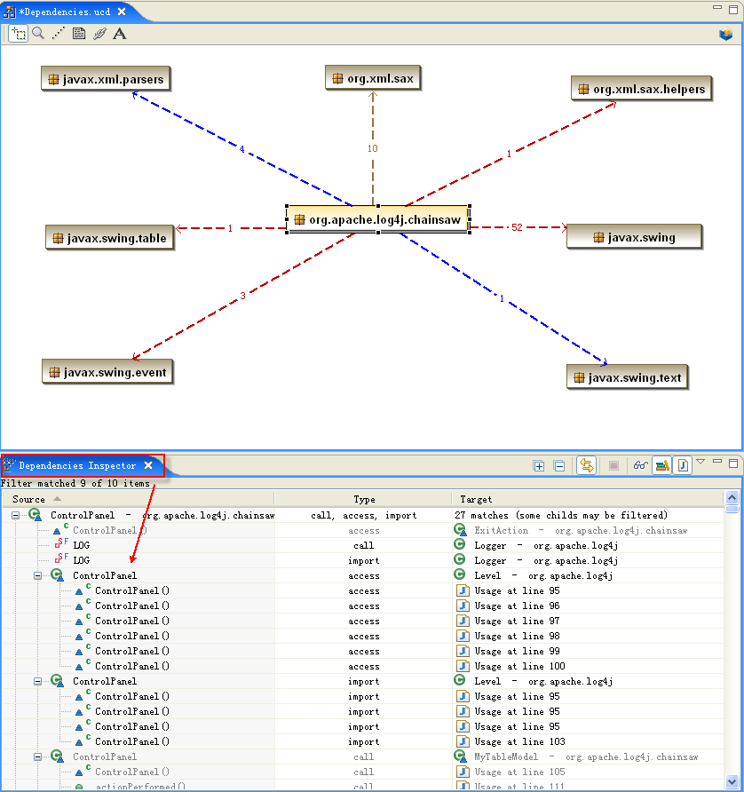Choose the note tool in diagram toolbar
Viewport: 744px width, 792px height.
[79, 34]
